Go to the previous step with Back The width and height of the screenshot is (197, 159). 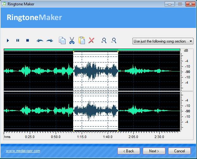pyautogui.click(x=129, y=151)
